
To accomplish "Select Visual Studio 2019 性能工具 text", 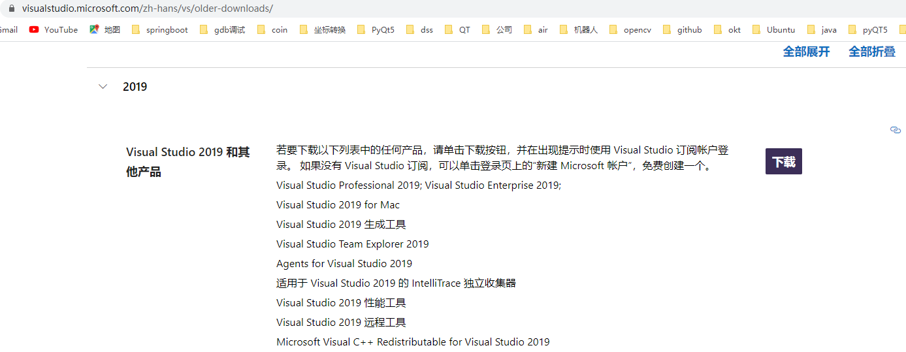I will point(341,303).
